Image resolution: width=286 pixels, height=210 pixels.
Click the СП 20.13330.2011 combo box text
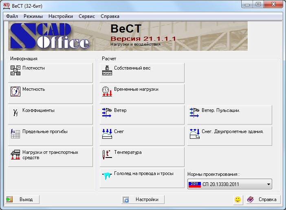[x=221, y=184]
